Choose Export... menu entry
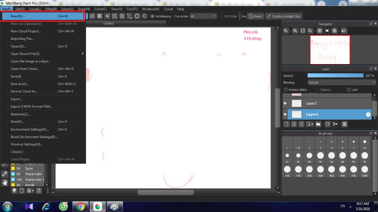The image size is (378, 212). pos(44,99)
